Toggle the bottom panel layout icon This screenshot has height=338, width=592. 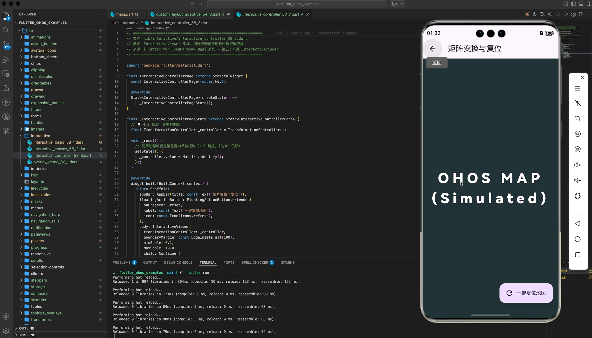pos(581,4)
